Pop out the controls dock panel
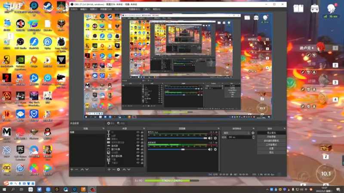Image resolution: width=344 pixels, height=193 pixels. (284, 128)
